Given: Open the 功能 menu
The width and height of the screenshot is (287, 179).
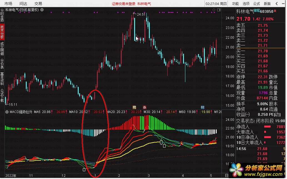Looking at the screenshot, I should [235, 4].
